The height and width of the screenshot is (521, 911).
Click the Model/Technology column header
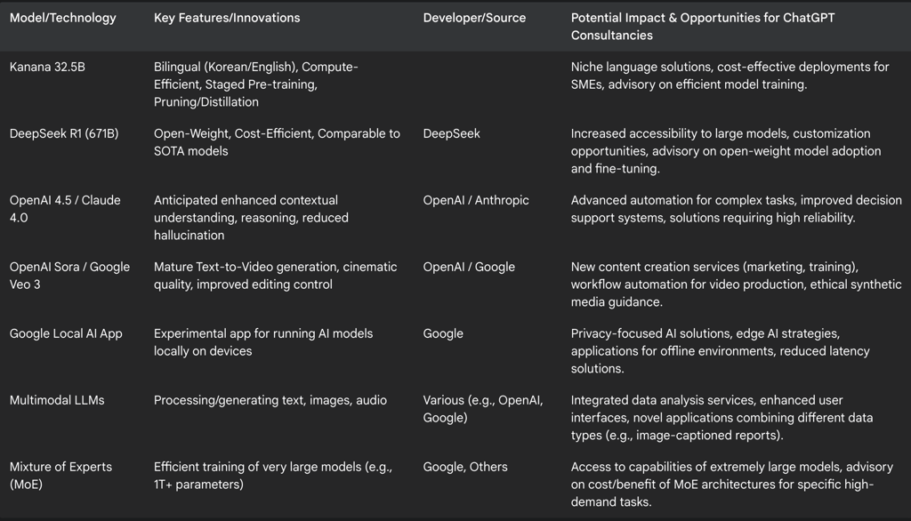(62, 18)
